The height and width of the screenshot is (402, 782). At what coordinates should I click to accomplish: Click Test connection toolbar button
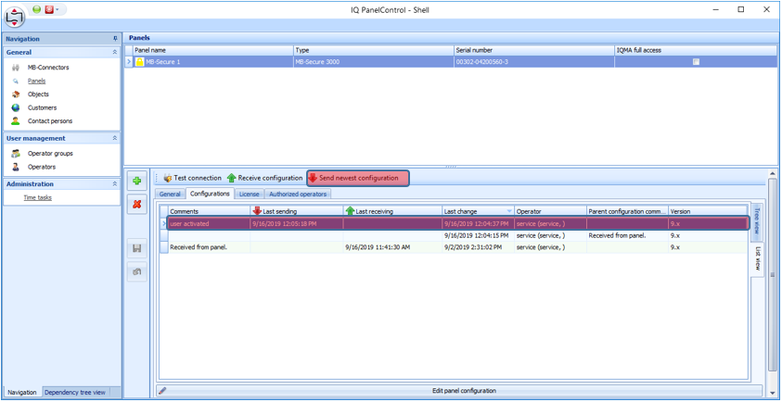[x=193, y=178]
